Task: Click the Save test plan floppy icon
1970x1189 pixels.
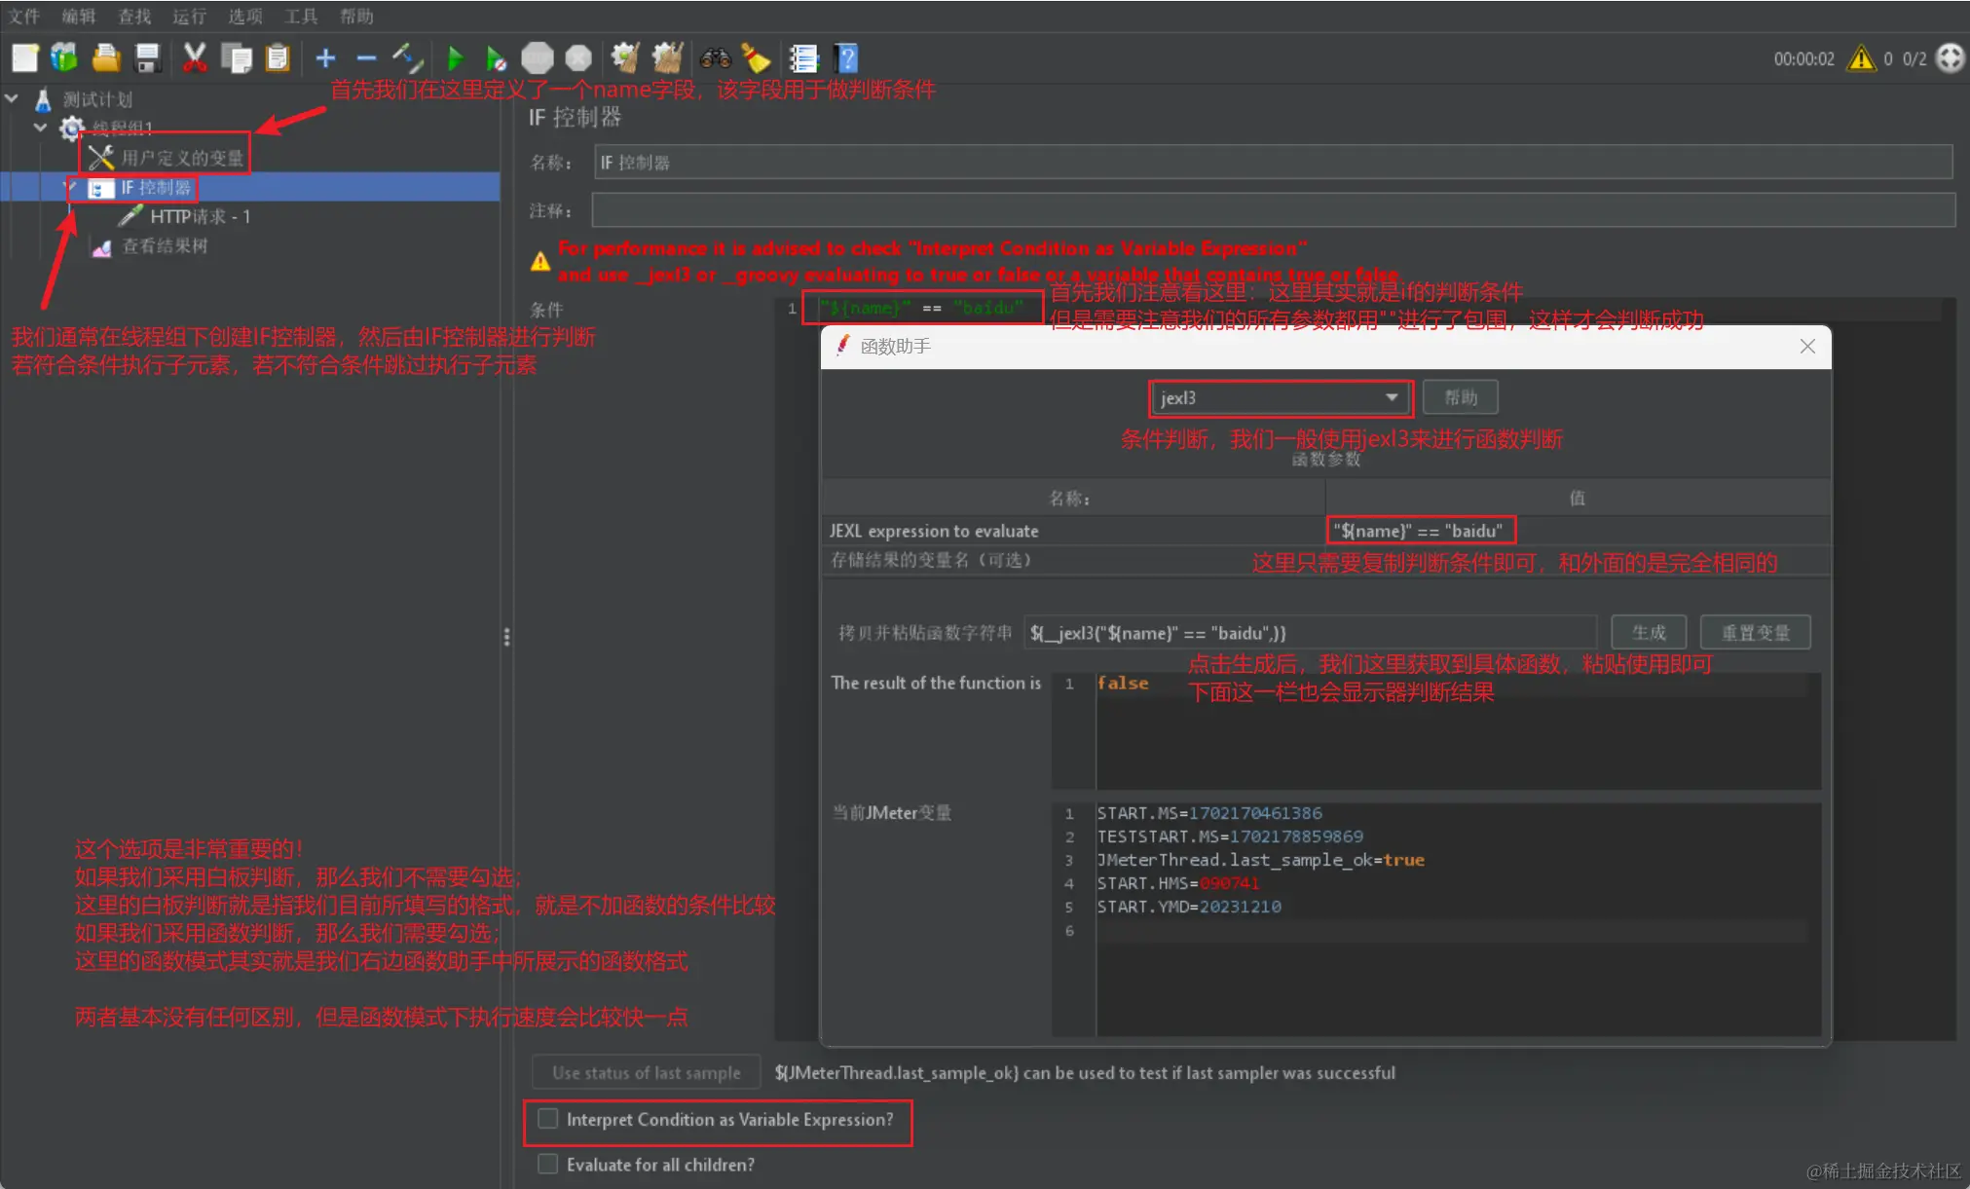Action: 148,58
